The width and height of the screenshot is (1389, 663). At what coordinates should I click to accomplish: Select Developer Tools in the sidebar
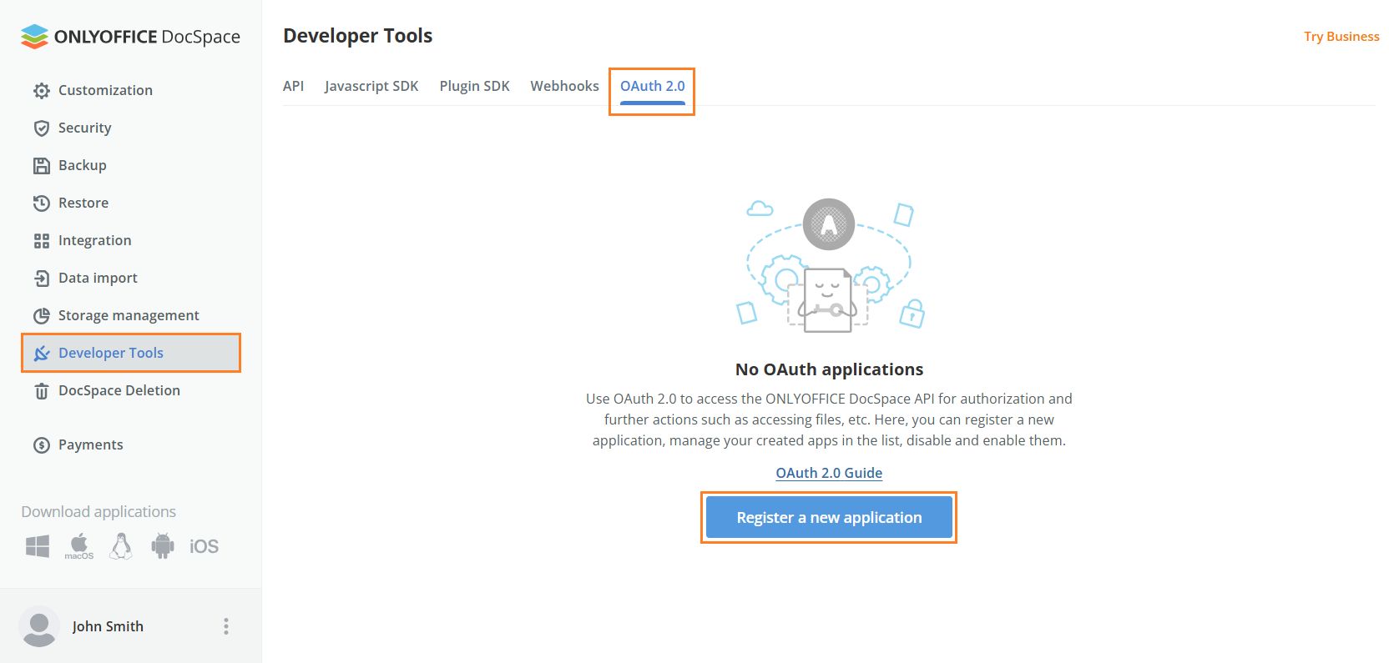pyautogui.click(x=131, y=353)
